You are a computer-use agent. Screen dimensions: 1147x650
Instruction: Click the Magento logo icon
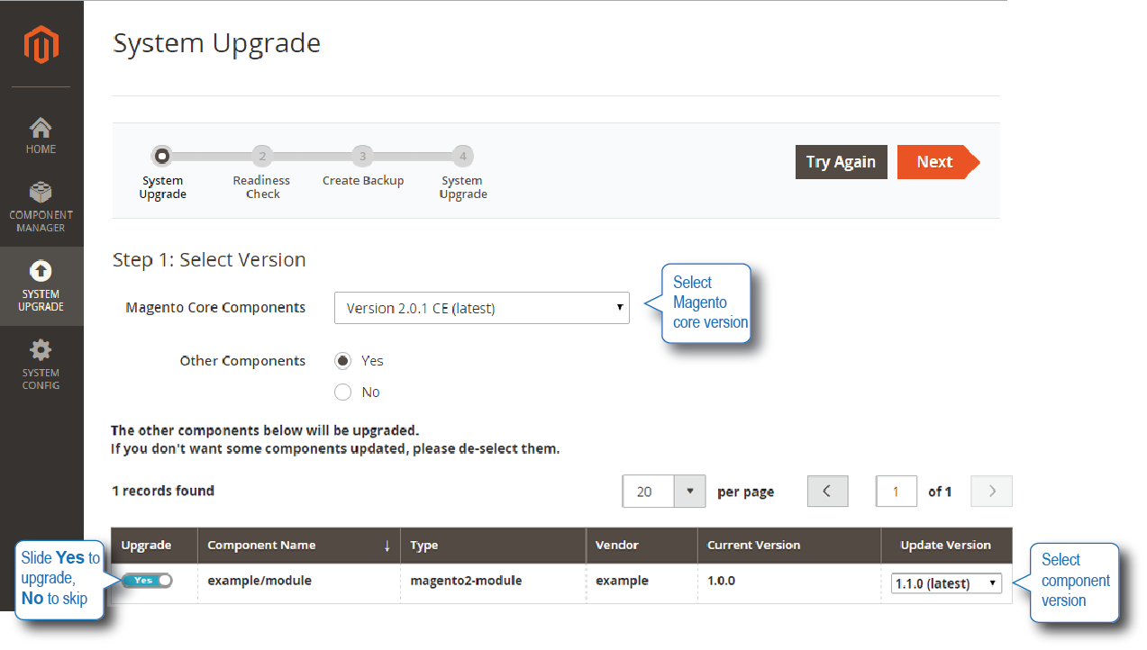coord(41,44)
